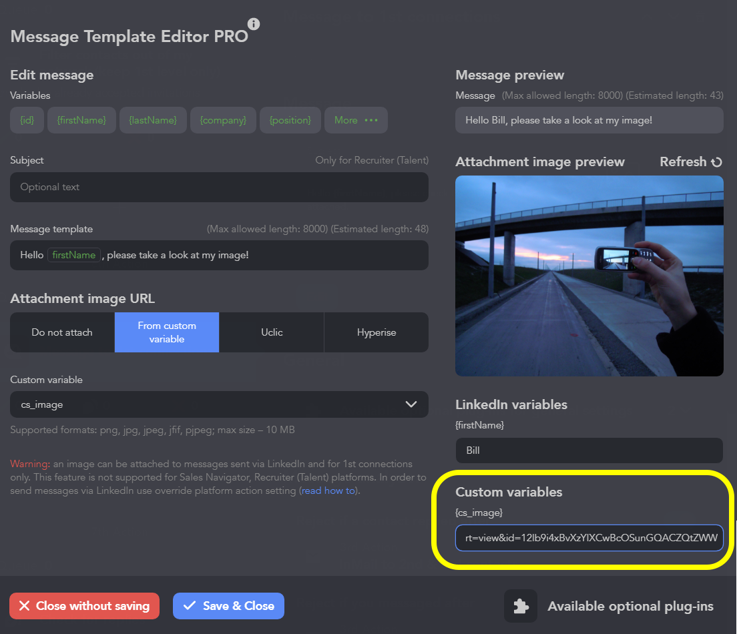
Task: Insert the {firstName} variable chip
Action: [x=81, y=120]
